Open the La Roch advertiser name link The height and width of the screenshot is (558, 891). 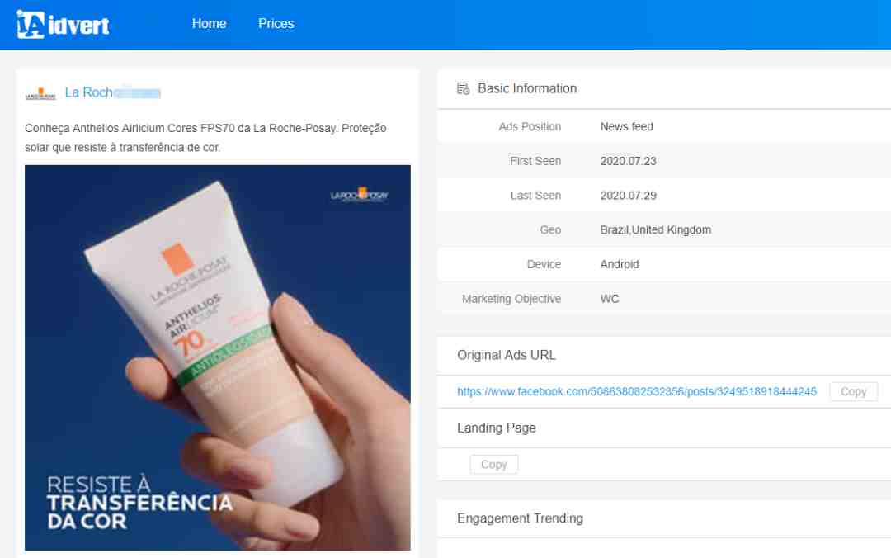pyautogui.click(x=112, y=92)
